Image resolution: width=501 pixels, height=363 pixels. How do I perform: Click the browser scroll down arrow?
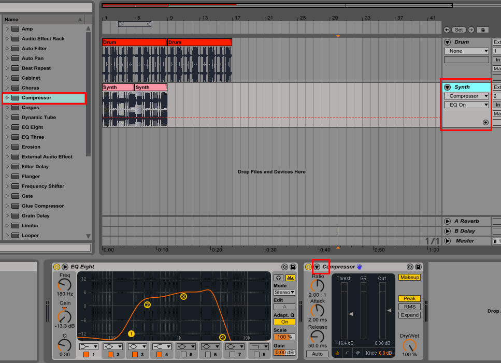89,236
